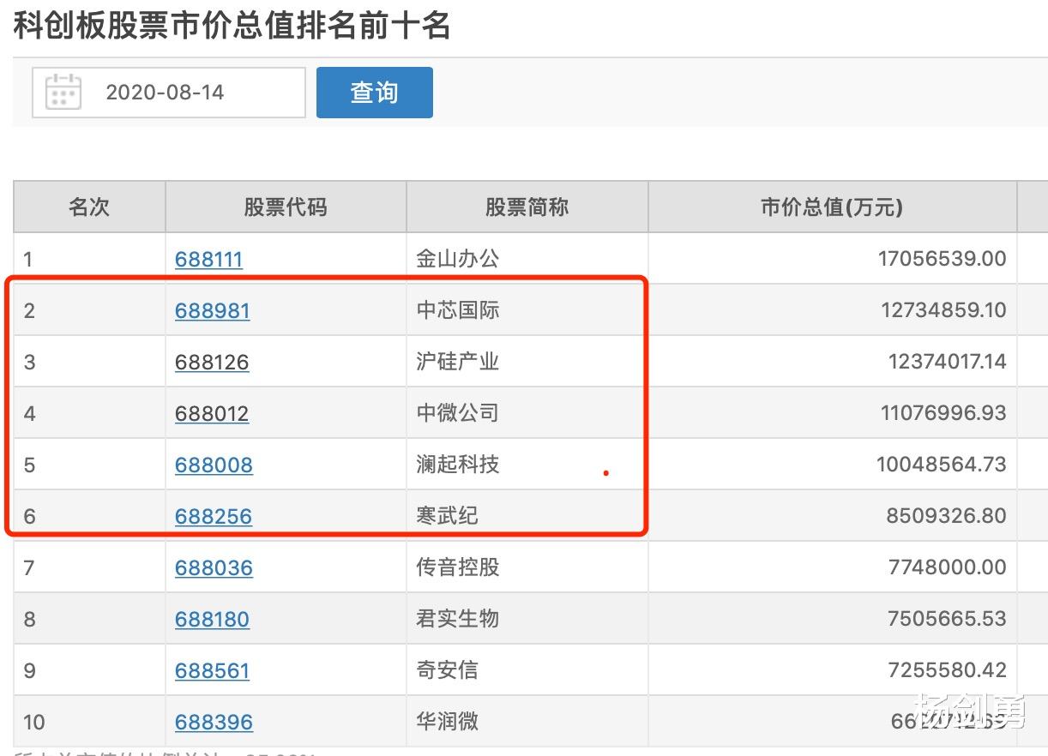Open stock code link 688561
This screenshot has height=756, width=1048.
[x=212, y=670]
